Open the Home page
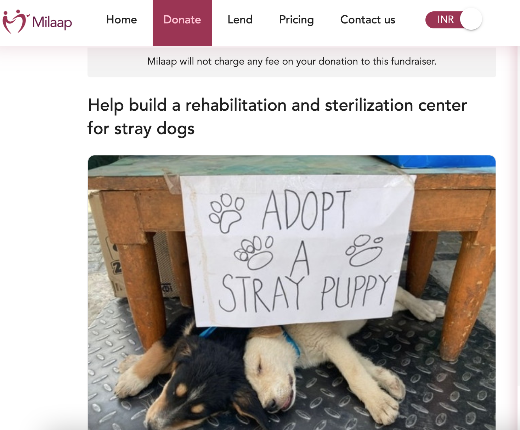 coord(121,20)
